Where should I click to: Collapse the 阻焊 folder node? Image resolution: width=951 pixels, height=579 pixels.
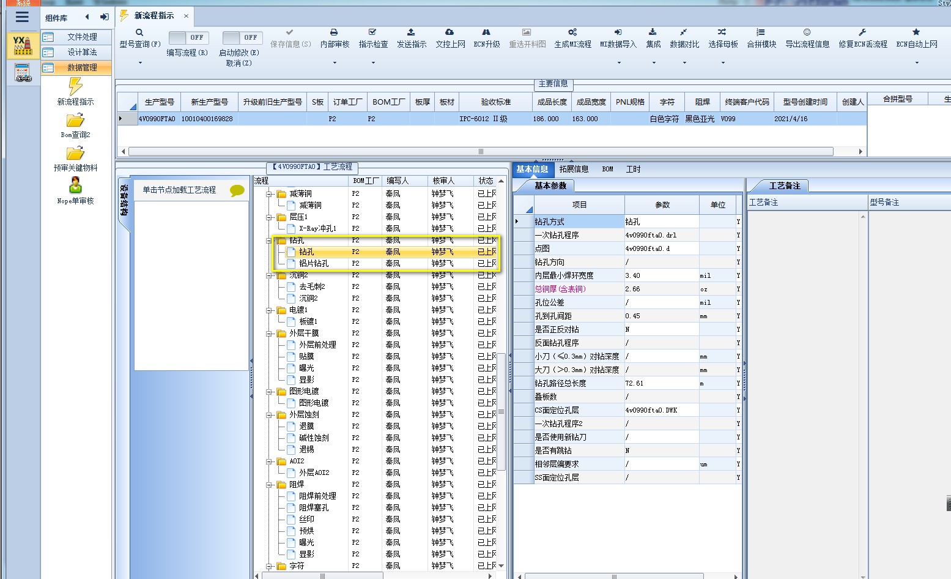pos(268,485)
